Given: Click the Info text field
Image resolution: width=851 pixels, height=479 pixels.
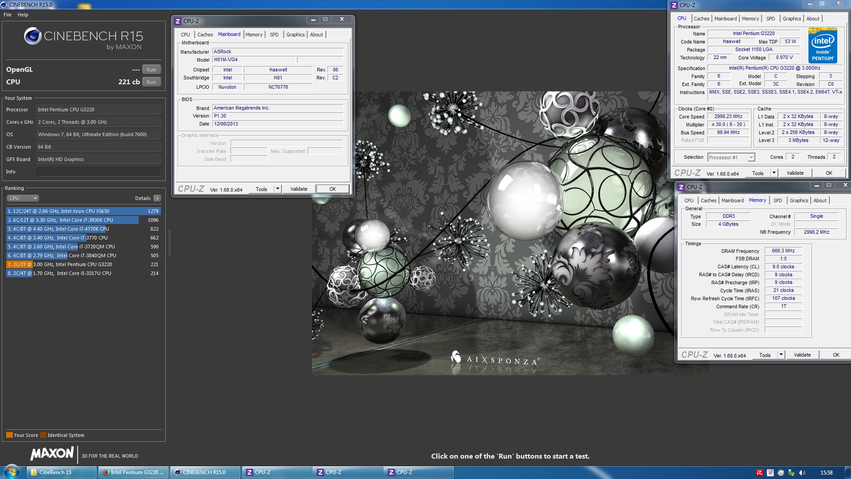Looking at the screenshot, I should tap(98, 172).
